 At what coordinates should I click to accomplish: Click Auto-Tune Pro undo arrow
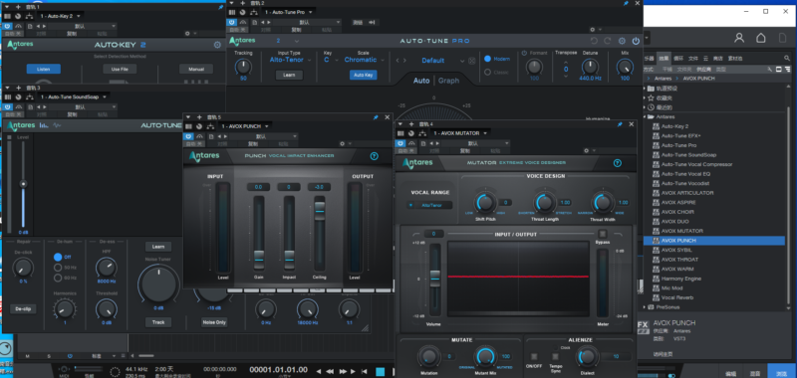tap(594, 41)
